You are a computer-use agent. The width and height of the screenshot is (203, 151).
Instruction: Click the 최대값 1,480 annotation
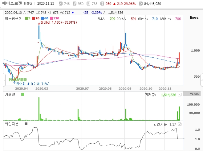point(59,22)
